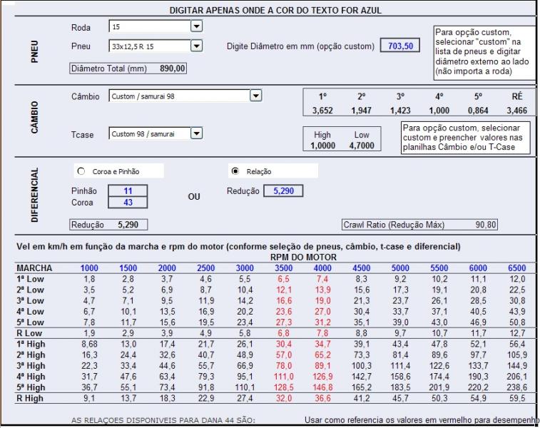
Task: Open the Pneu dropdown arrow
Action: pyautogui.click(x=196, y=46)
